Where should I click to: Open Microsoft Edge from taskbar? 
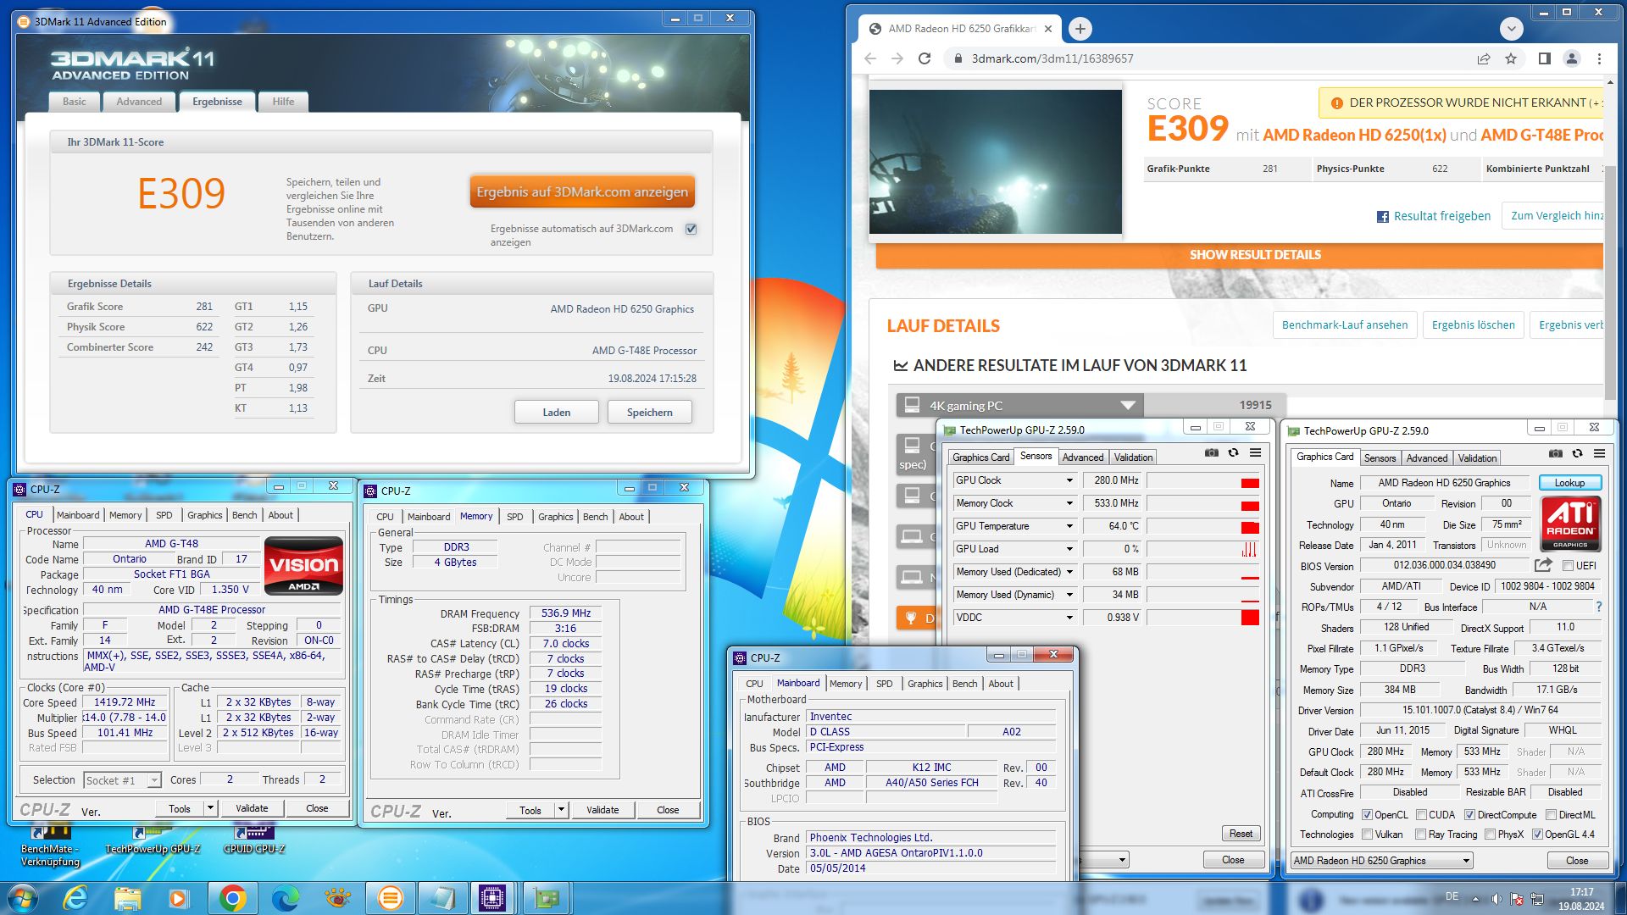click(286, 898)
